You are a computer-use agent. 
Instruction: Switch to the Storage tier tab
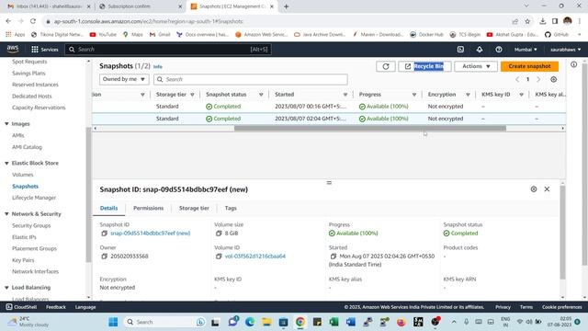point(194,208)
